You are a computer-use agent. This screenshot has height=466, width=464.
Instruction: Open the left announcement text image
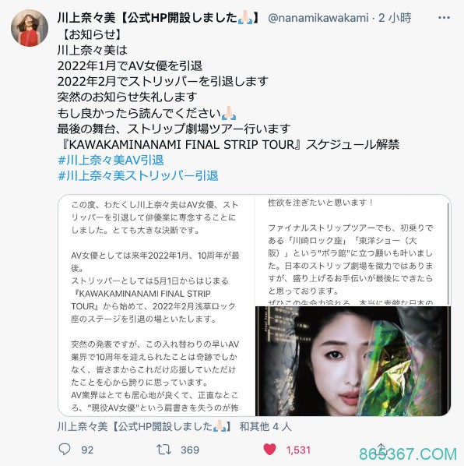[x=156, y=305]
